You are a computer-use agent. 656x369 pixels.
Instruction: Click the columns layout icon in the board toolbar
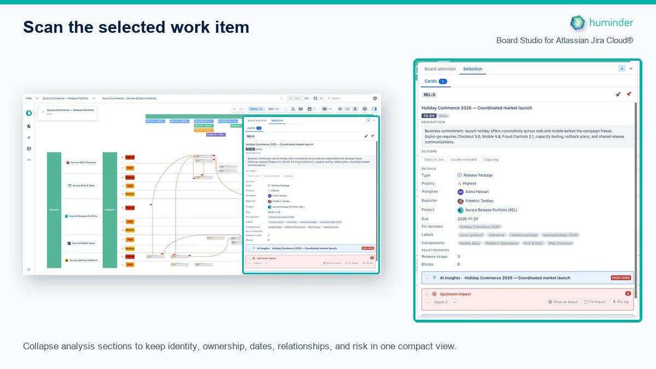(x=301, y=109)
